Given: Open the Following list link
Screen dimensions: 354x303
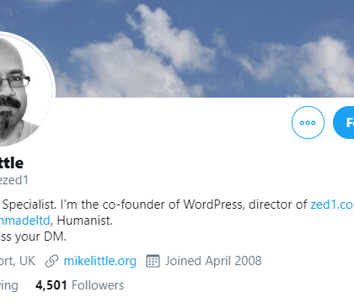Looking at the screenshot, I should coord(9,285).
